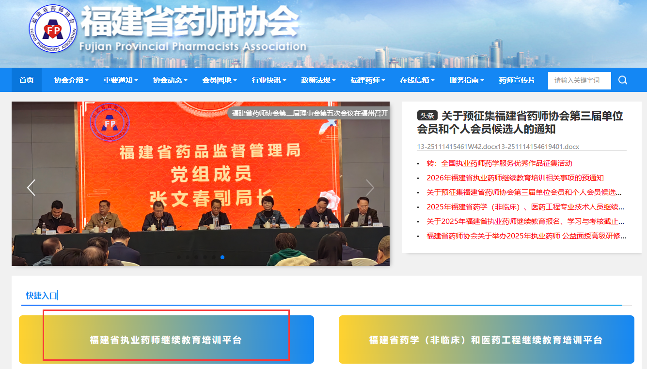Open 福建省执业药师继续教育培训平台 quick entry

[166, 340]
